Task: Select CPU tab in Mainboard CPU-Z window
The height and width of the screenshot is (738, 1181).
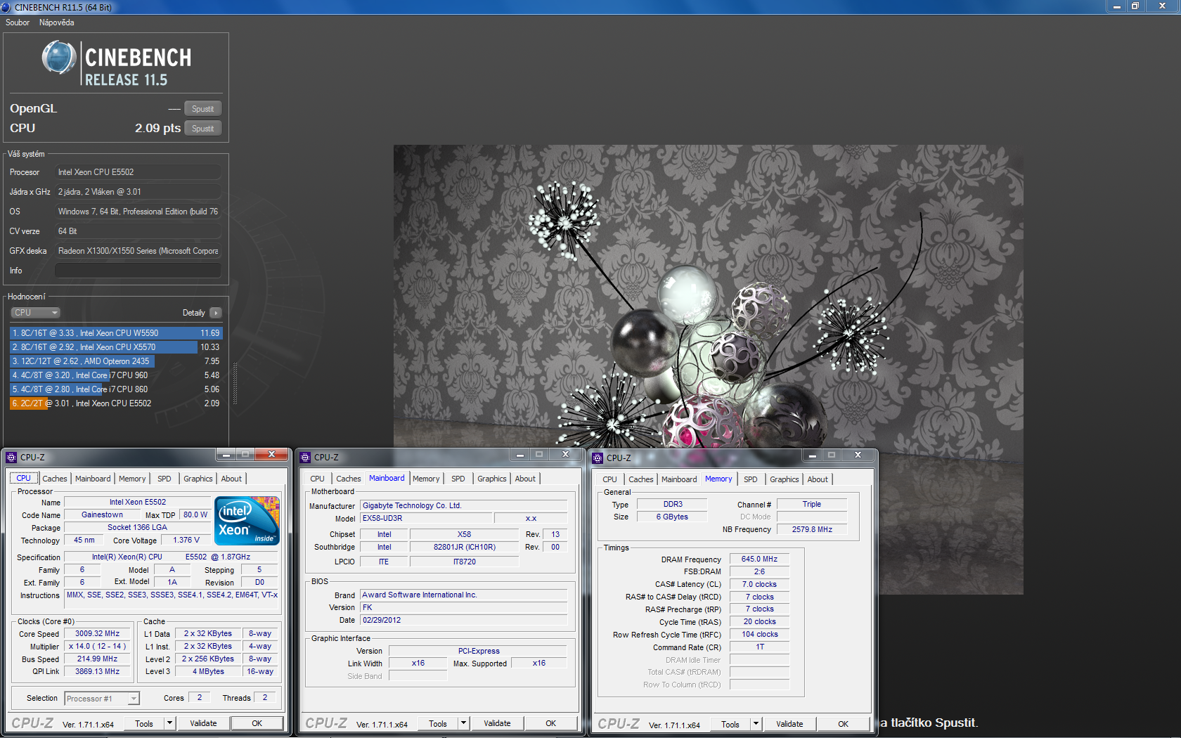Action: coord(318,479)
